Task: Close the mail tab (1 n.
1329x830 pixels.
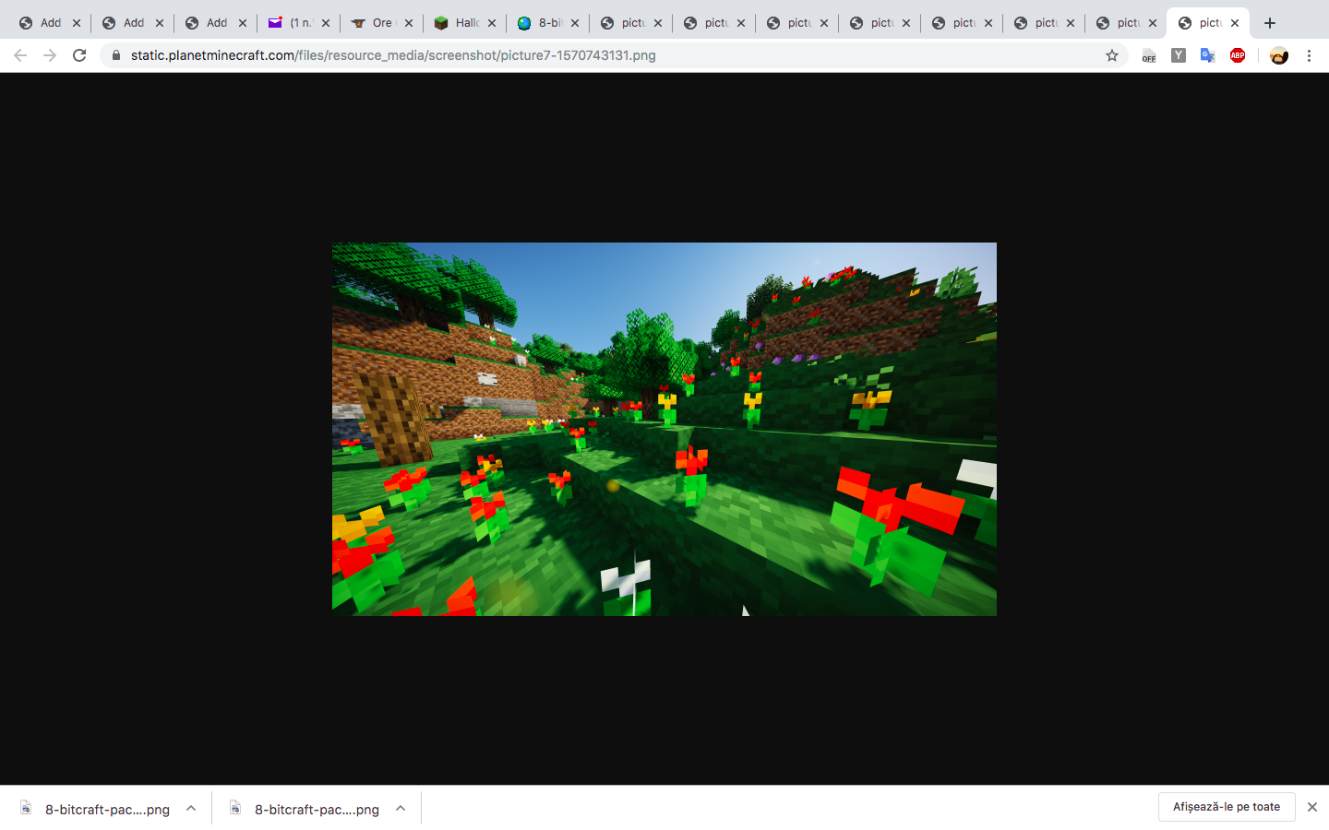Action: click(x=326, y=23)
